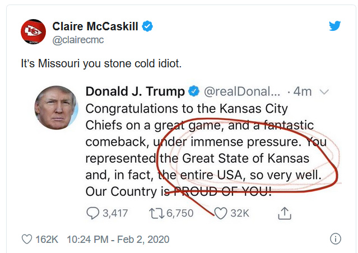
Task: Click the @clairecmc handle
Action: (x=78, y=40)
